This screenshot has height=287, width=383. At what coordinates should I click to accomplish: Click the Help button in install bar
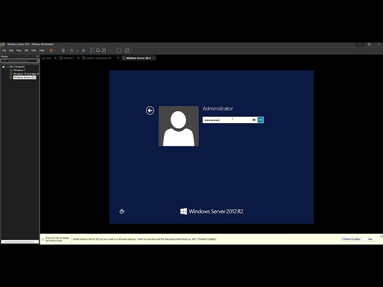(x=370, y=239)
